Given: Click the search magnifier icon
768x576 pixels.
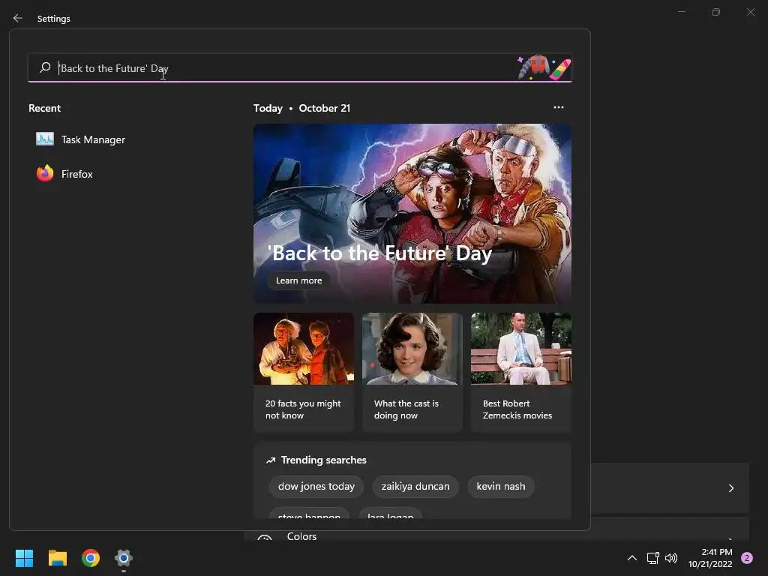Looking at the screenshot, I should tap(45, 67).
